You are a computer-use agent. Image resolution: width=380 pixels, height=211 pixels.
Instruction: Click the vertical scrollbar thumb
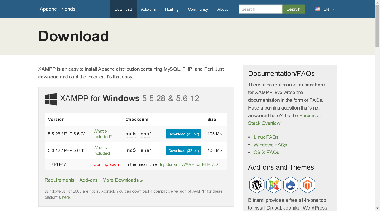point(377,26)
